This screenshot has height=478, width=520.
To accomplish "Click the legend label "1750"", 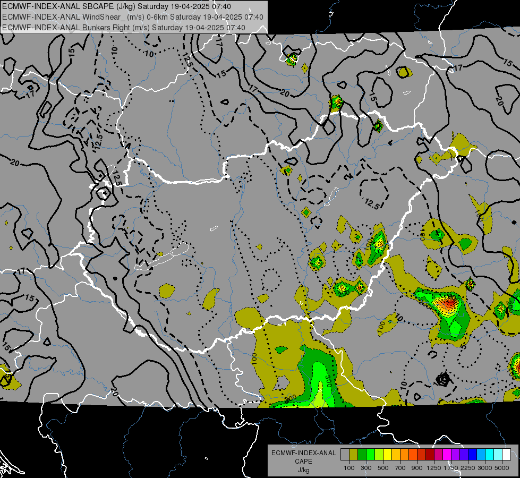I will click(x=451, y=468).
